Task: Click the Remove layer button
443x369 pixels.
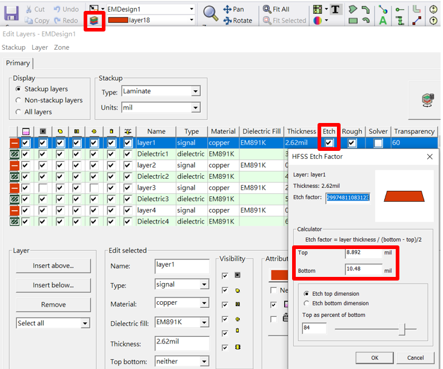Action: 53,305
